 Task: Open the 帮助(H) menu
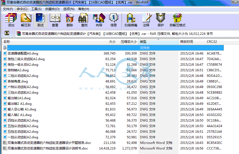(84, 9)
